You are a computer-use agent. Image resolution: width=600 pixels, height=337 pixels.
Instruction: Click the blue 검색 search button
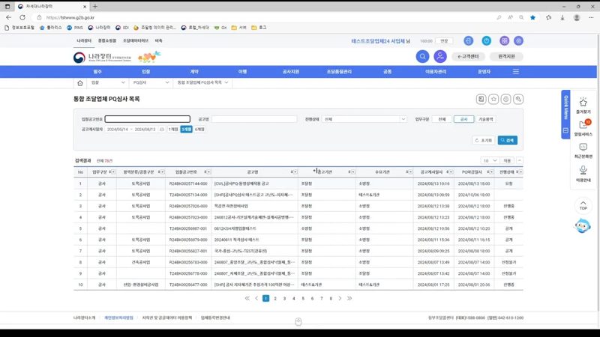(x=508, y=141)
